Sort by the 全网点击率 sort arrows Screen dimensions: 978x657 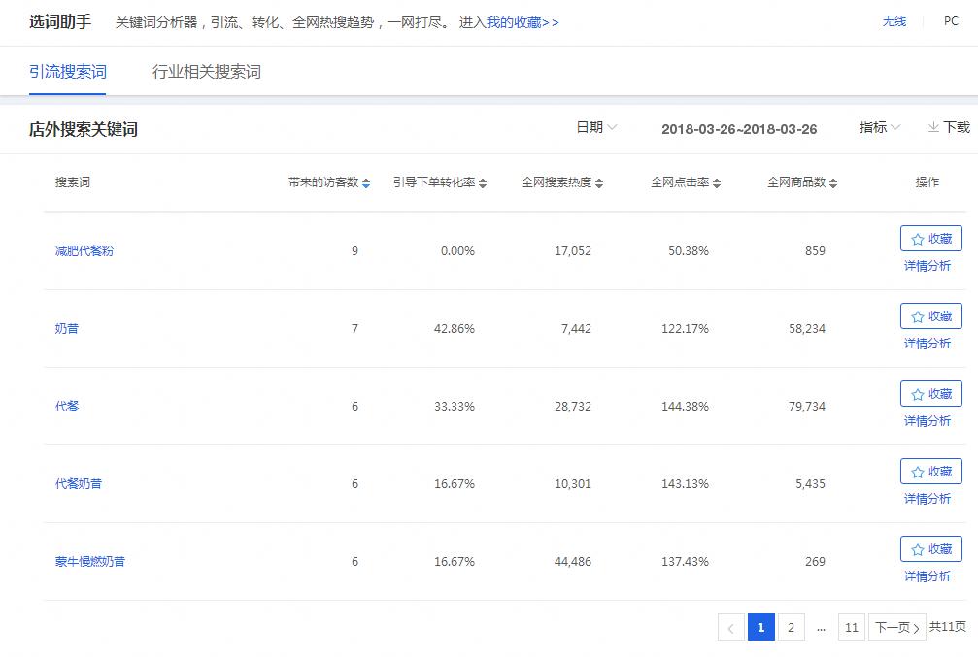tap(719, 181)
